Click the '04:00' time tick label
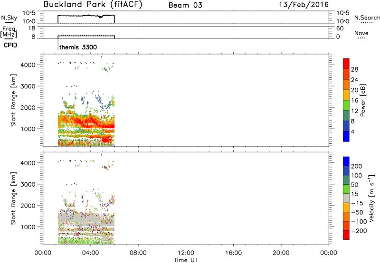Viewport: 380px width, 263px height. [90, 253]
